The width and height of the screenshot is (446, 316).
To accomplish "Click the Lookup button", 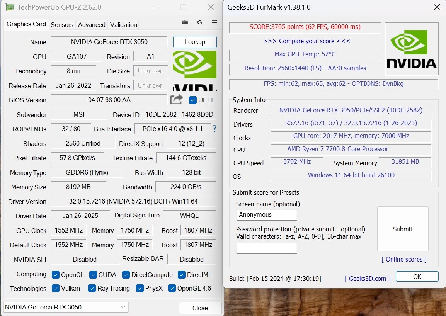I will click(x=195, y=42).
